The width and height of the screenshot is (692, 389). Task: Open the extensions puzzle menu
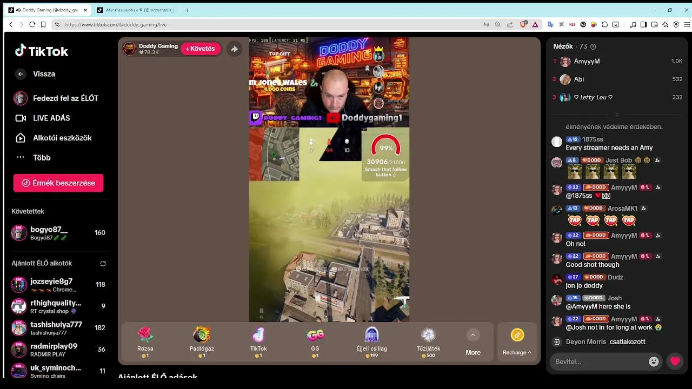tap(605, 24)
